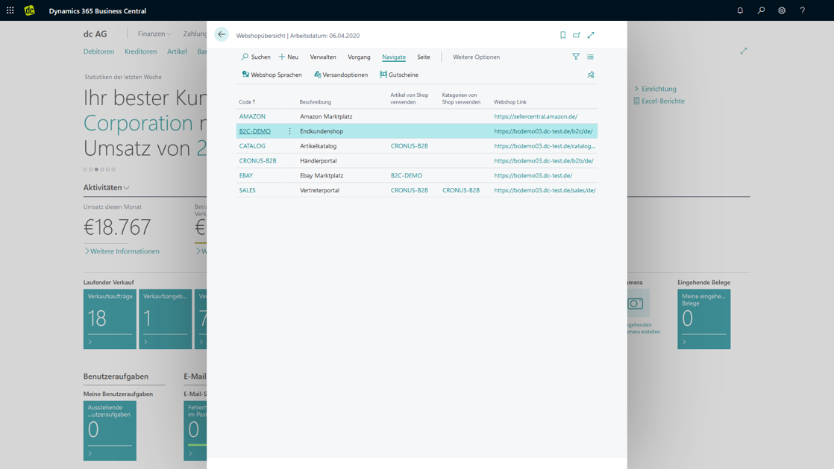Open the Amazon seller central link
834x469 pixels.
(x=536, y=116)
